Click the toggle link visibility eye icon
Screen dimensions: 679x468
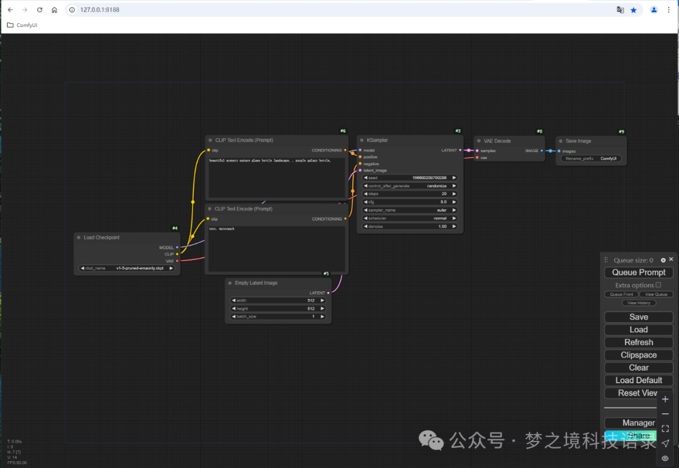click(665, 459)
